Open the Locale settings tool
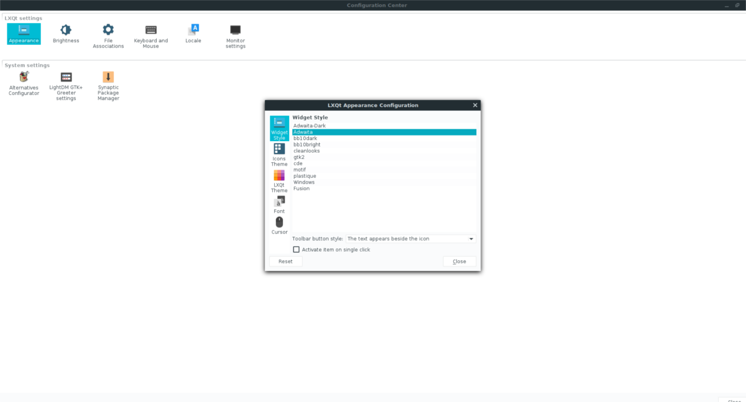The height and width of the screenshot is (402, 746). point(193,34)
